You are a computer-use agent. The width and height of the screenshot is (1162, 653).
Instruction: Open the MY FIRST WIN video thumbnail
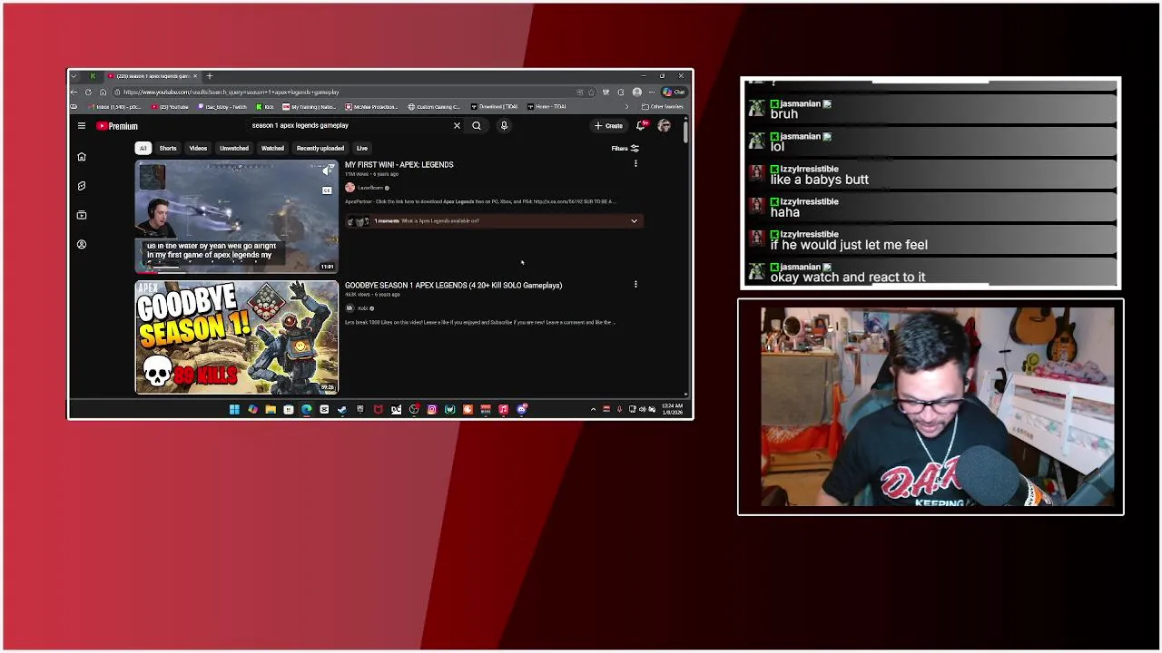point(236,216)
